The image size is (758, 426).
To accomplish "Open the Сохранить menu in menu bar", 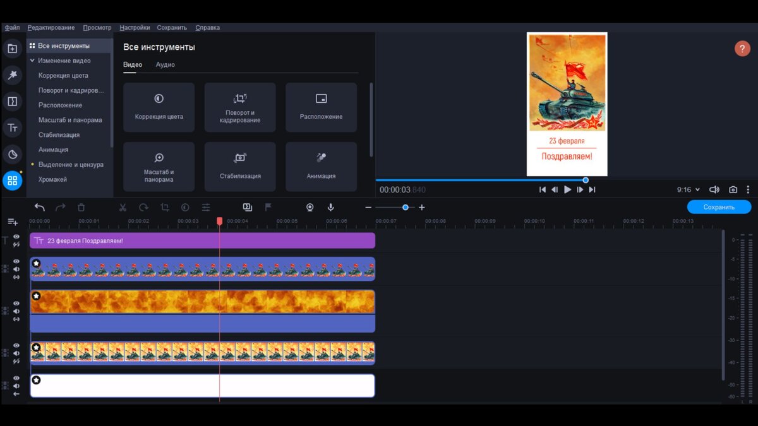I will point(172,28).
